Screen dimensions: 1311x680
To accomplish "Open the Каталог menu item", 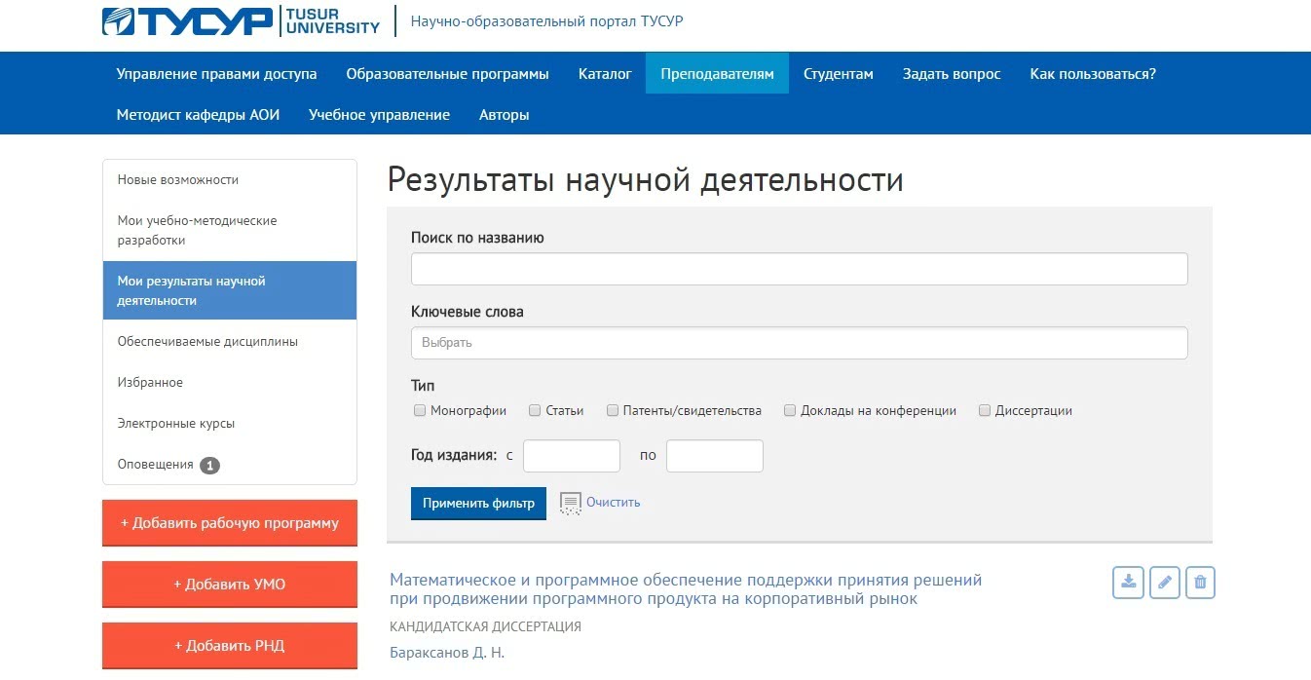I will point(605,74).
